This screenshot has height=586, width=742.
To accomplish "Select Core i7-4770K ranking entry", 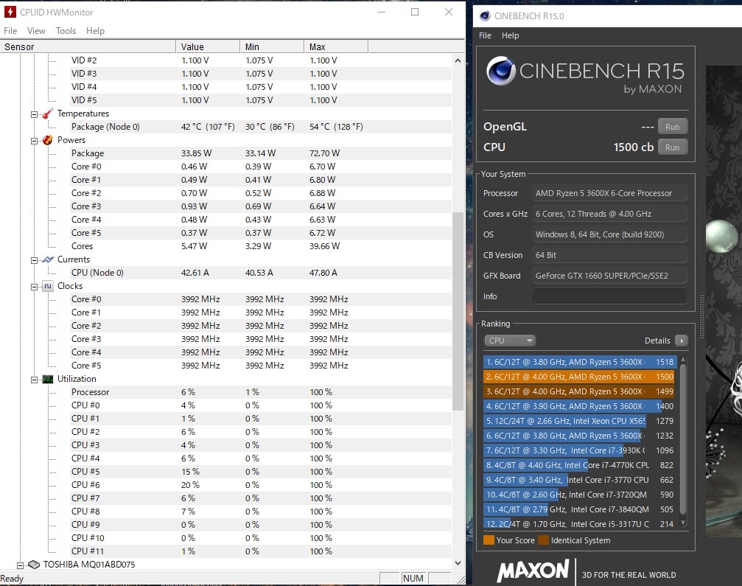I will (580, 465).
